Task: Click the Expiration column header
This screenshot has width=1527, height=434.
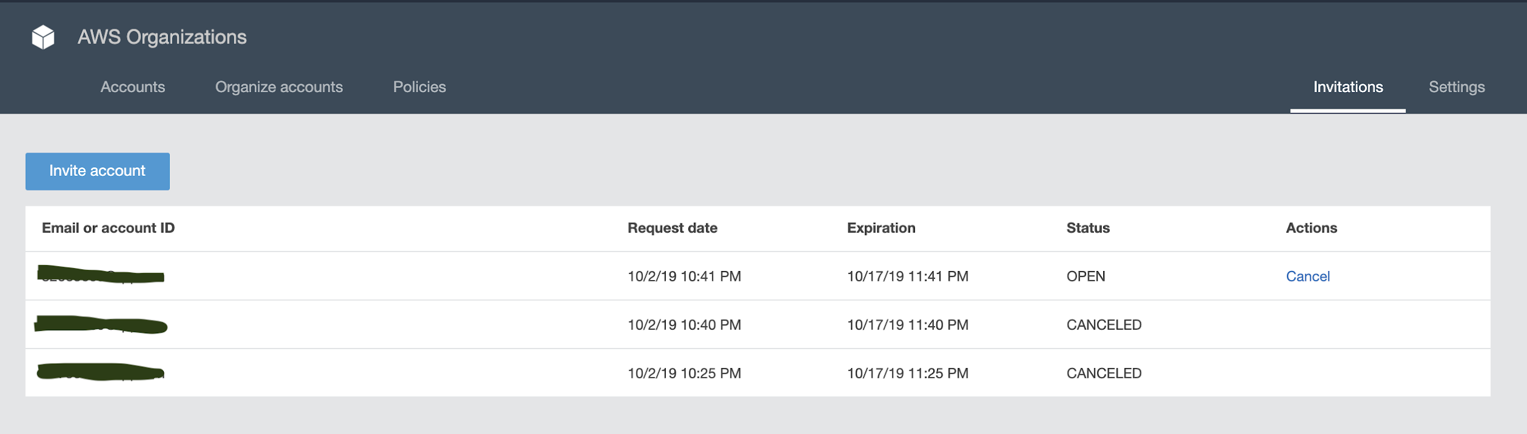Action: click(881, 228)
